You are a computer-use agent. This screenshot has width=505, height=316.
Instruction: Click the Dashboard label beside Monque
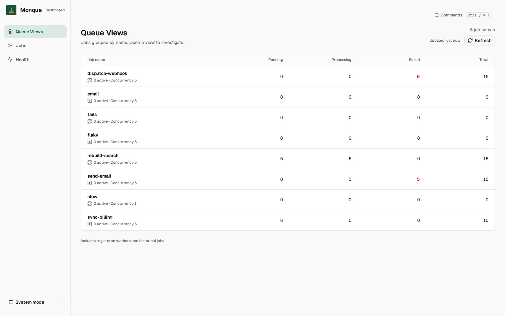pos(55,10)
